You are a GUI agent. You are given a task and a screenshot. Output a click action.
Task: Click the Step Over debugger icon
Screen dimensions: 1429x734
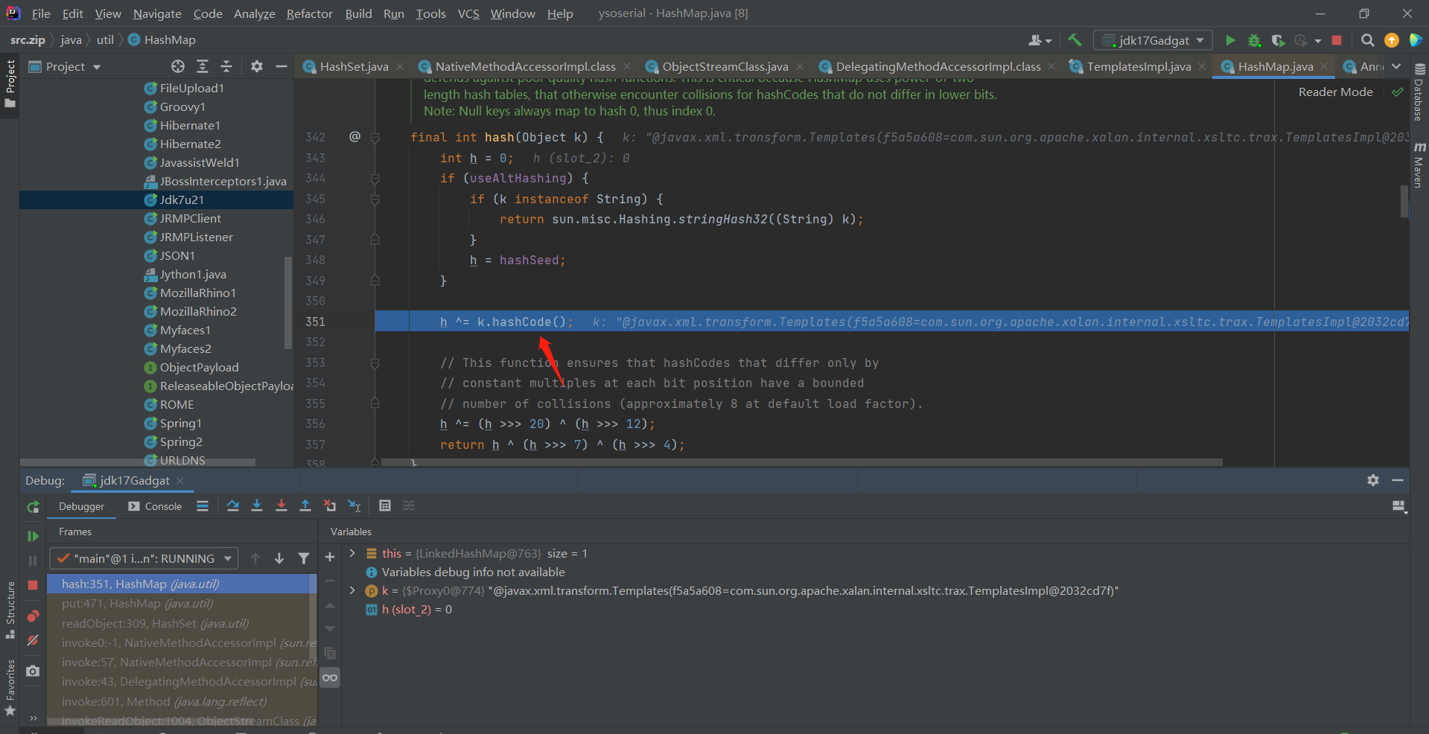tap(233, 506)
